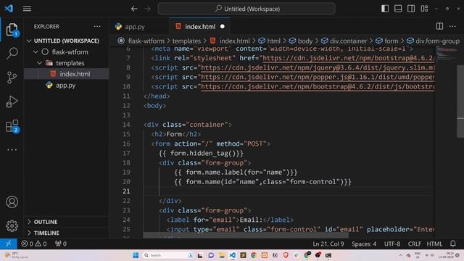Place cursor on line number 21

pos(126,191)
